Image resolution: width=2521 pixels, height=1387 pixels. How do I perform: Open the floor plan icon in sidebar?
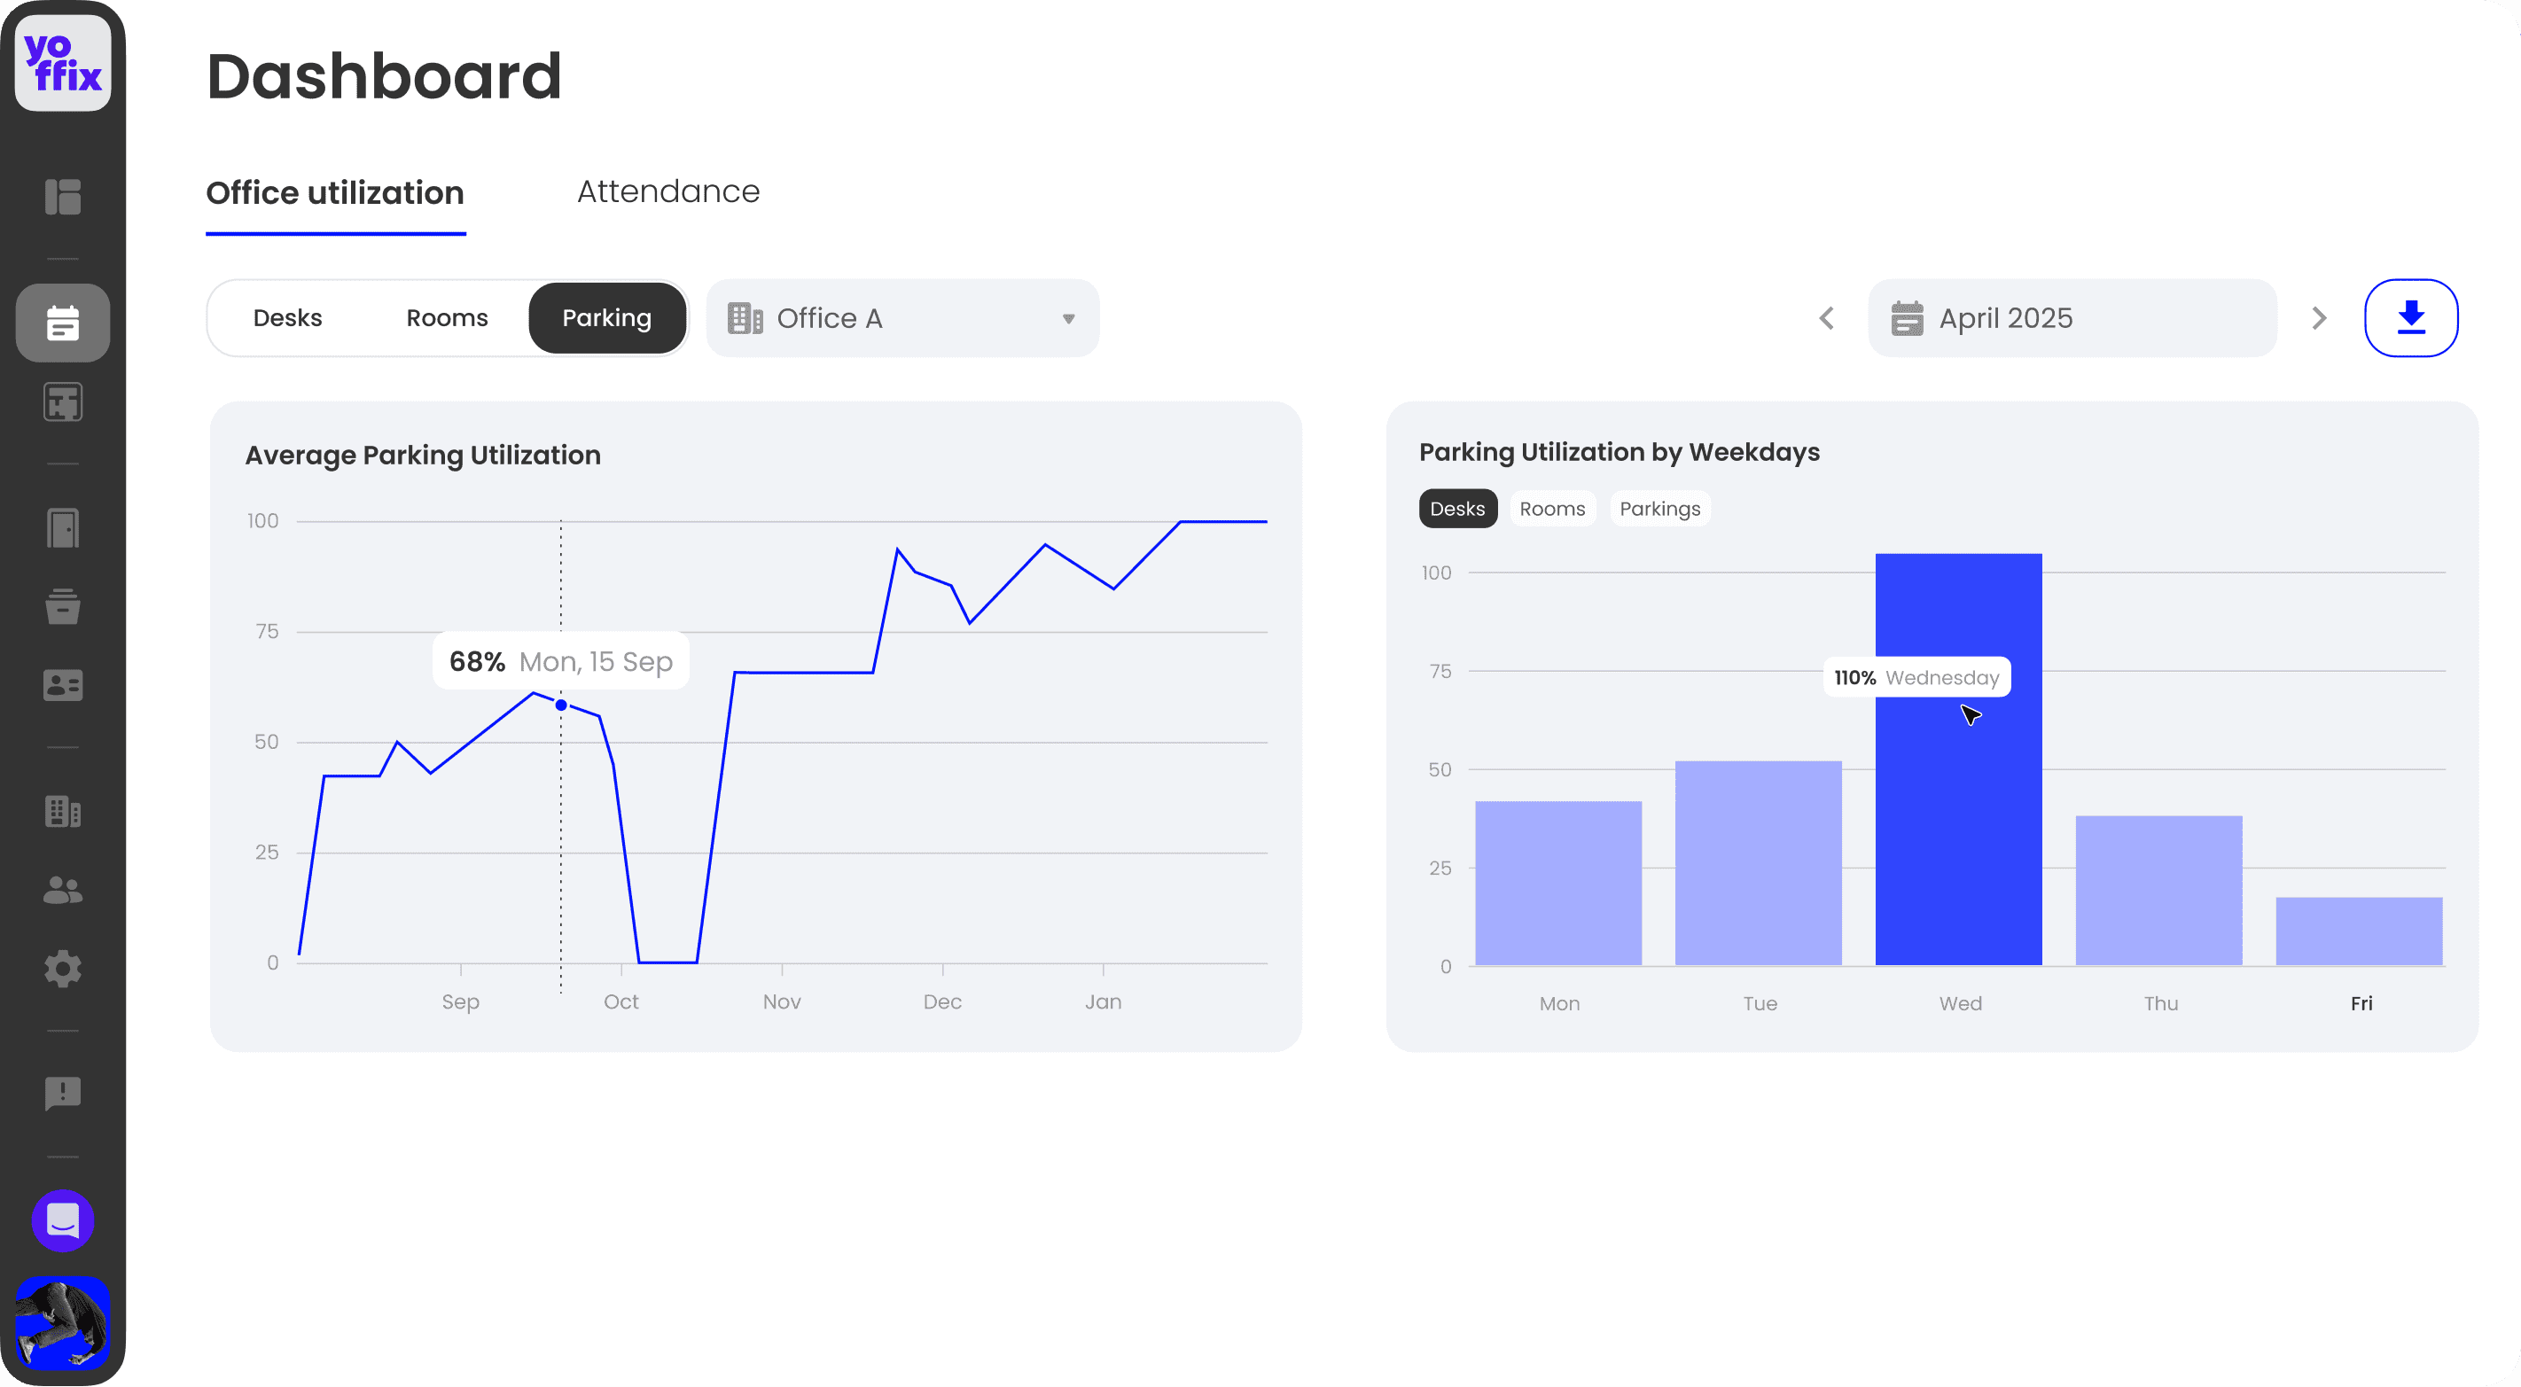(63, 402)
